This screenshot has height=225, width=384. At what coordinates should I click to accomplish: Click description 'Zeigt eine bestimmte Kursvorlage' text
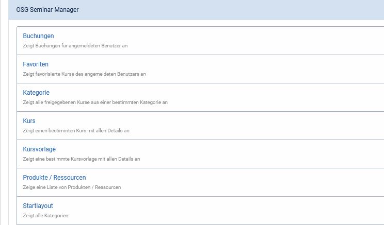point(82,159)
